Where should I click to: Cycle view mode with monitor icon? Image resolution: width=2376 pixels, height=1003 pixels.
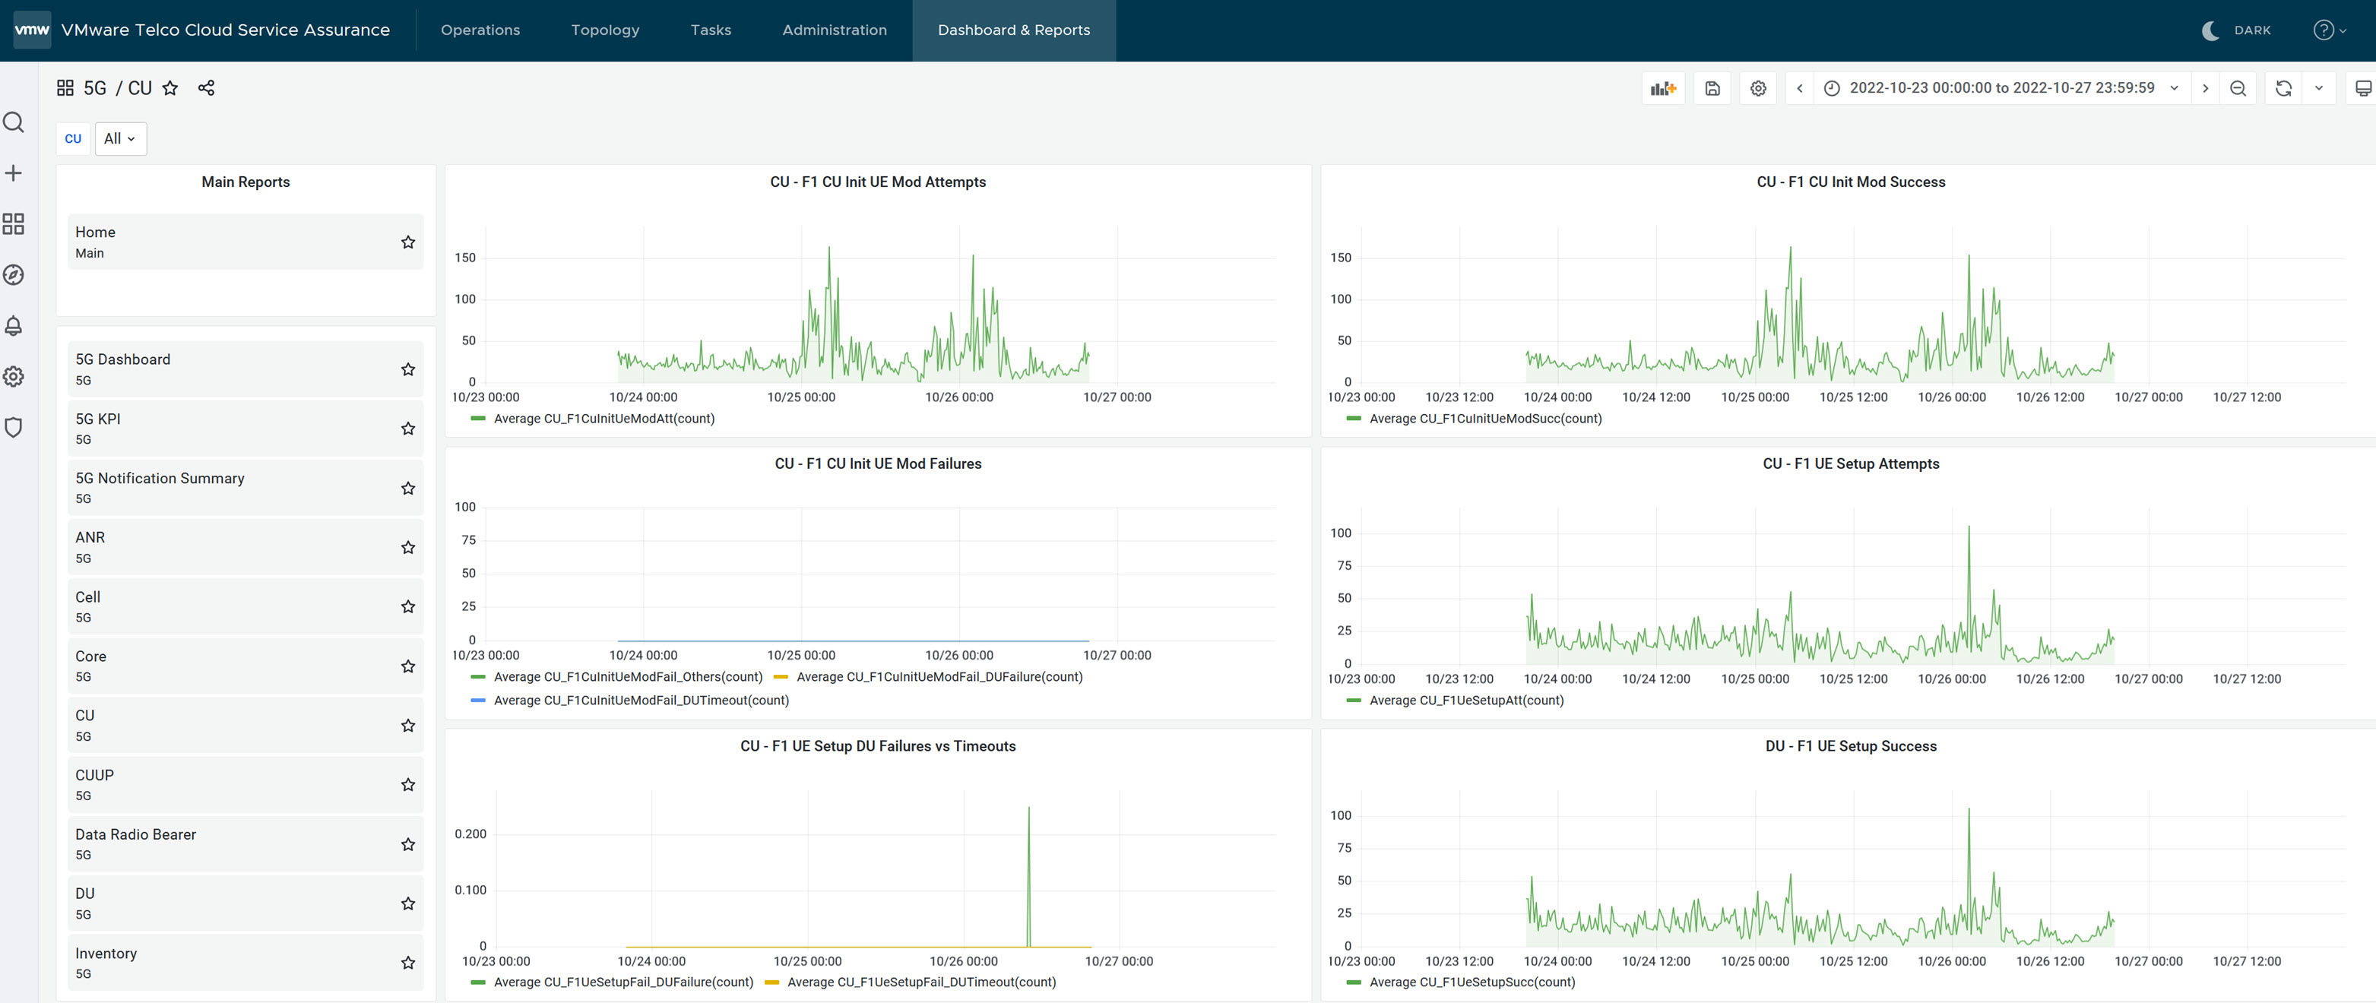click(2362, 88)
